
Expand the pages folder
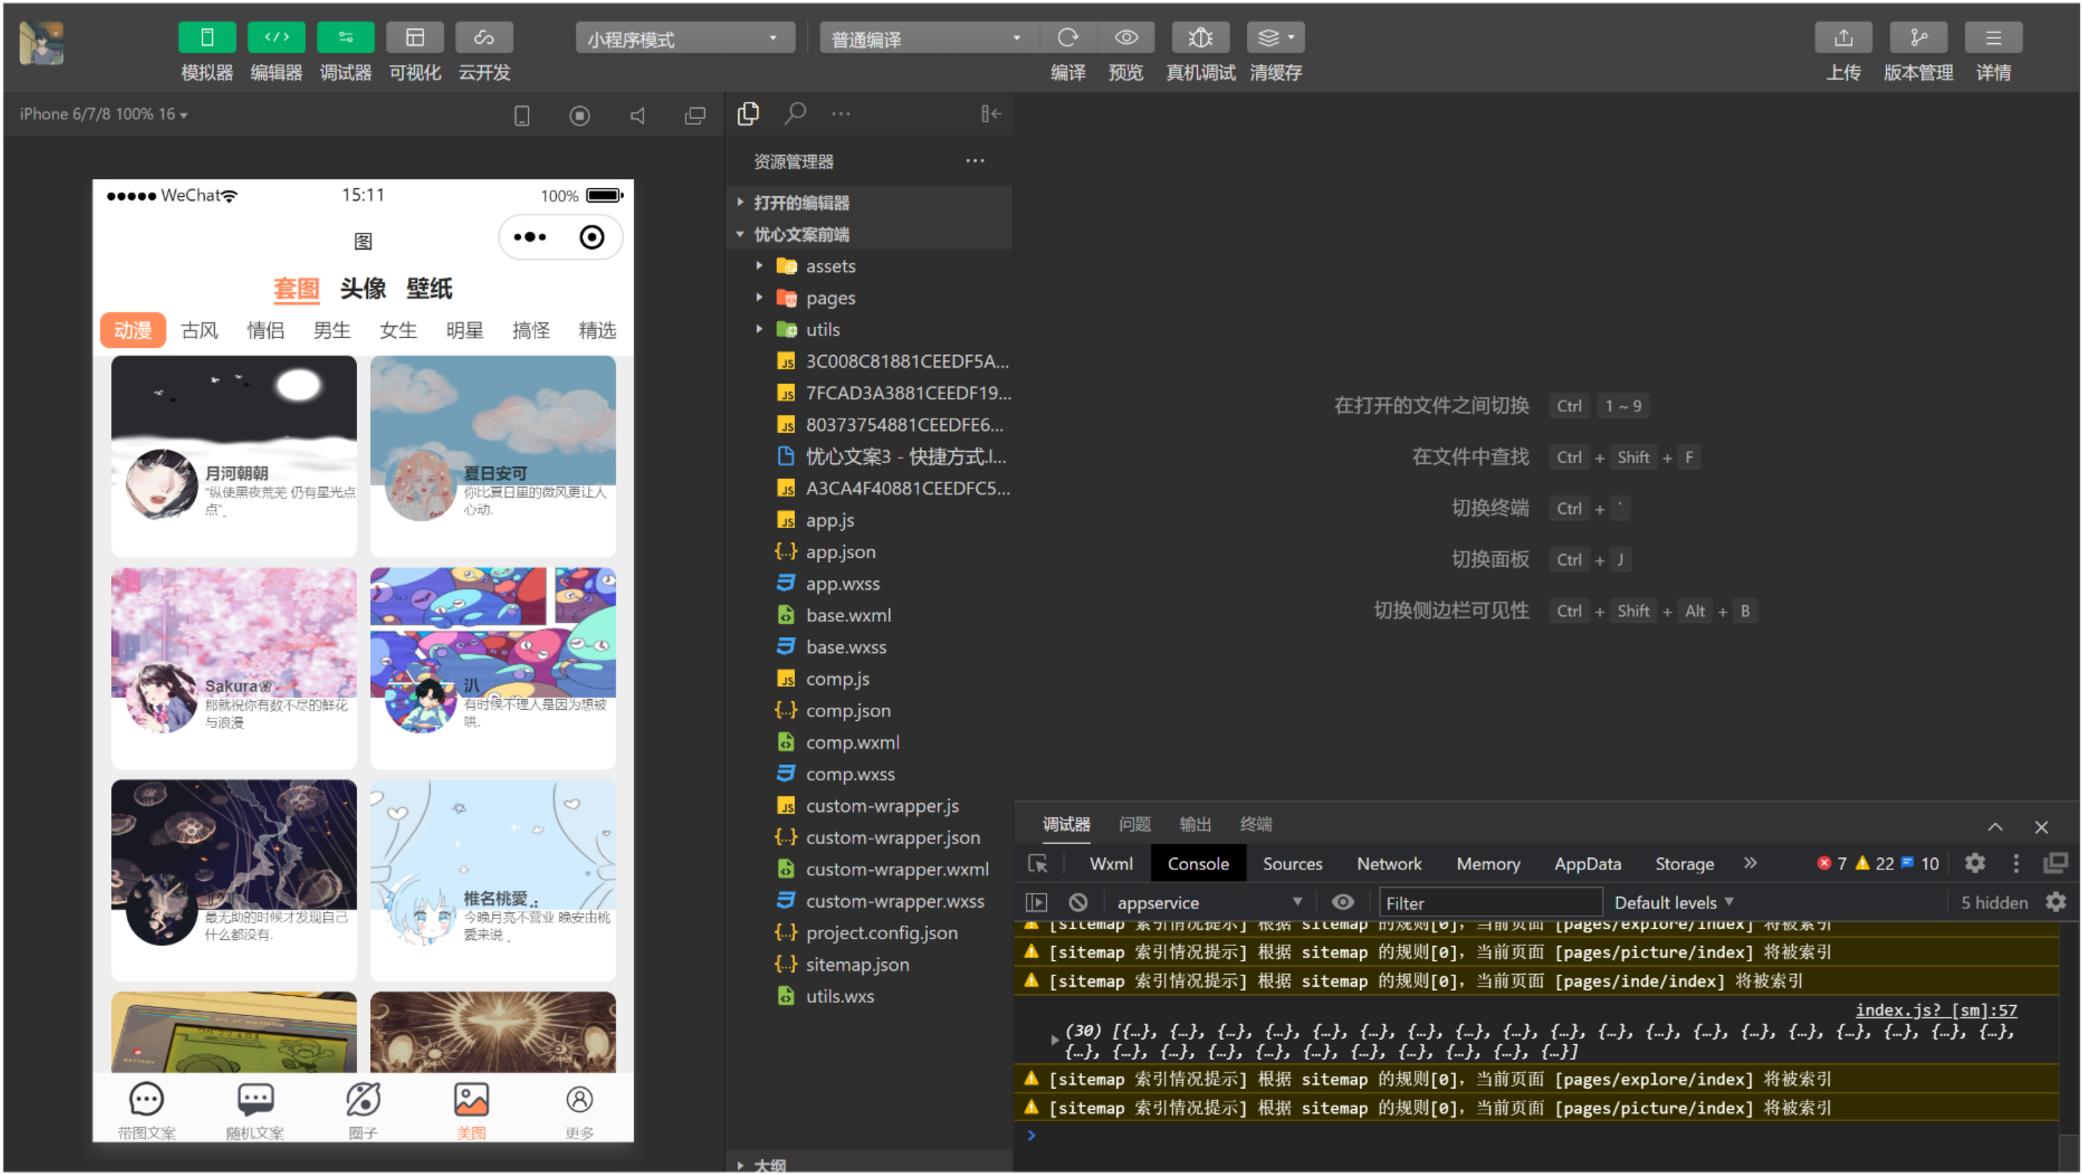pyautogui.click(x=830, y=298)
